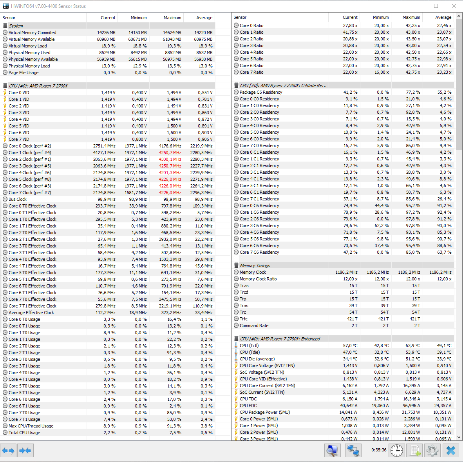
Task: Click right panel Sensor column header
Action: (x=280, y=17)
